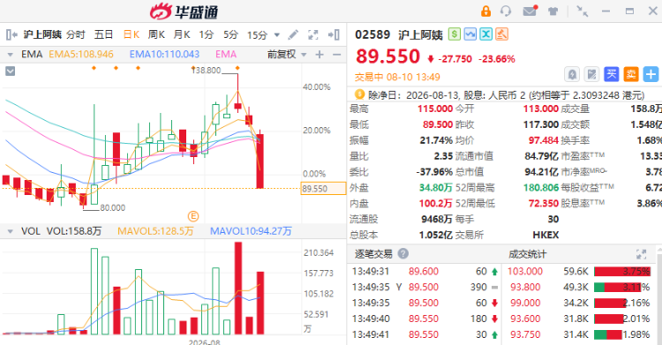Open the 成交统计 tab

click(527, 254)
